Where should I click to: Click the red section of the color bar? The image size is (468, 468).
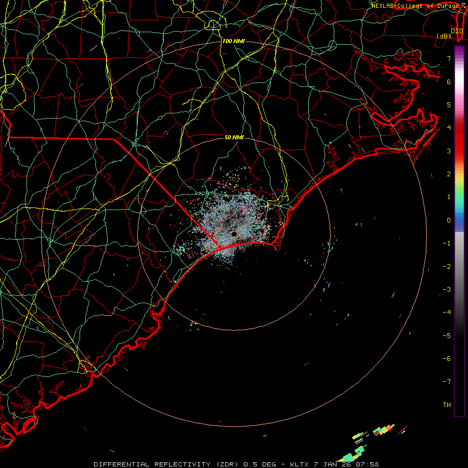459,140
